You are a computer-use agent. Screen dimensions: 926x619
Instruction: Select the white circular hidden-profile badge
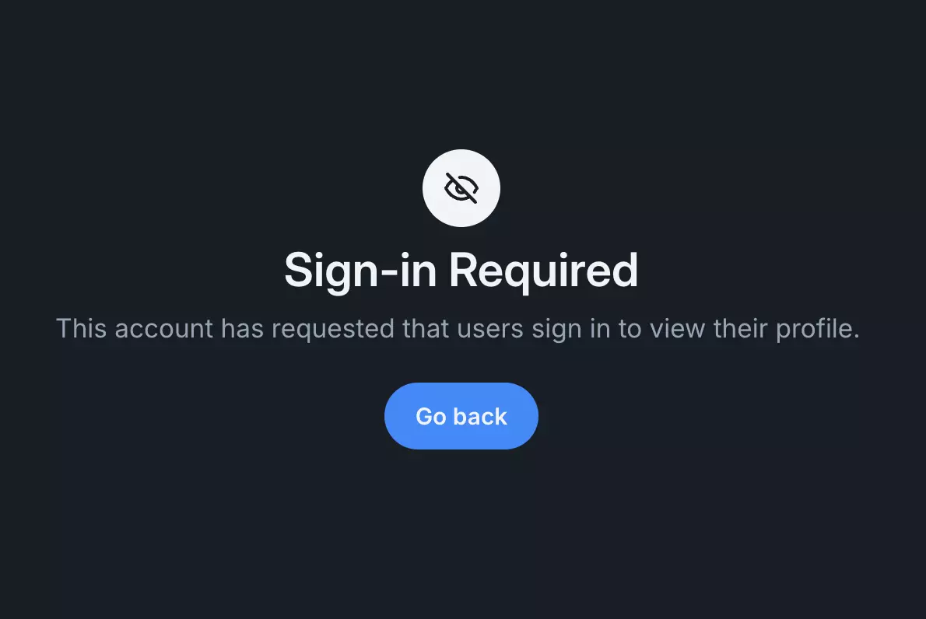(461, 188)
